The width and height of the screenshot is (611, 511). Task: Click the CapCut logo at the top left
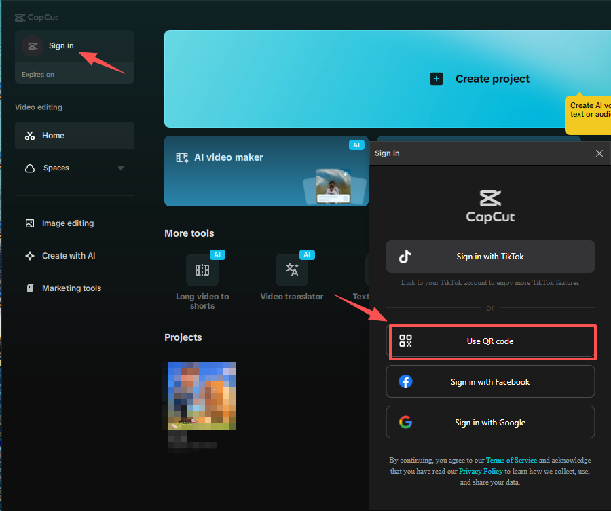click(x=36, y=17)
